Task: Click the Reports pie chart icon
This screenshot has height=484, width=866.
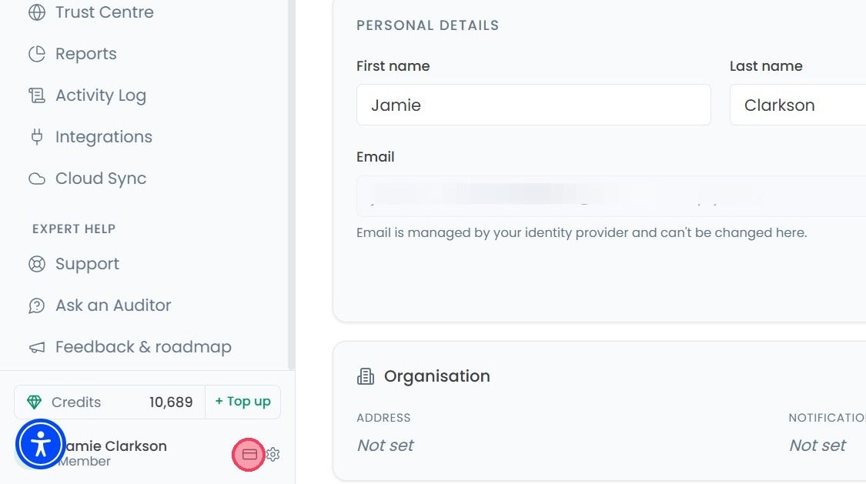Action: click(37, 54)
